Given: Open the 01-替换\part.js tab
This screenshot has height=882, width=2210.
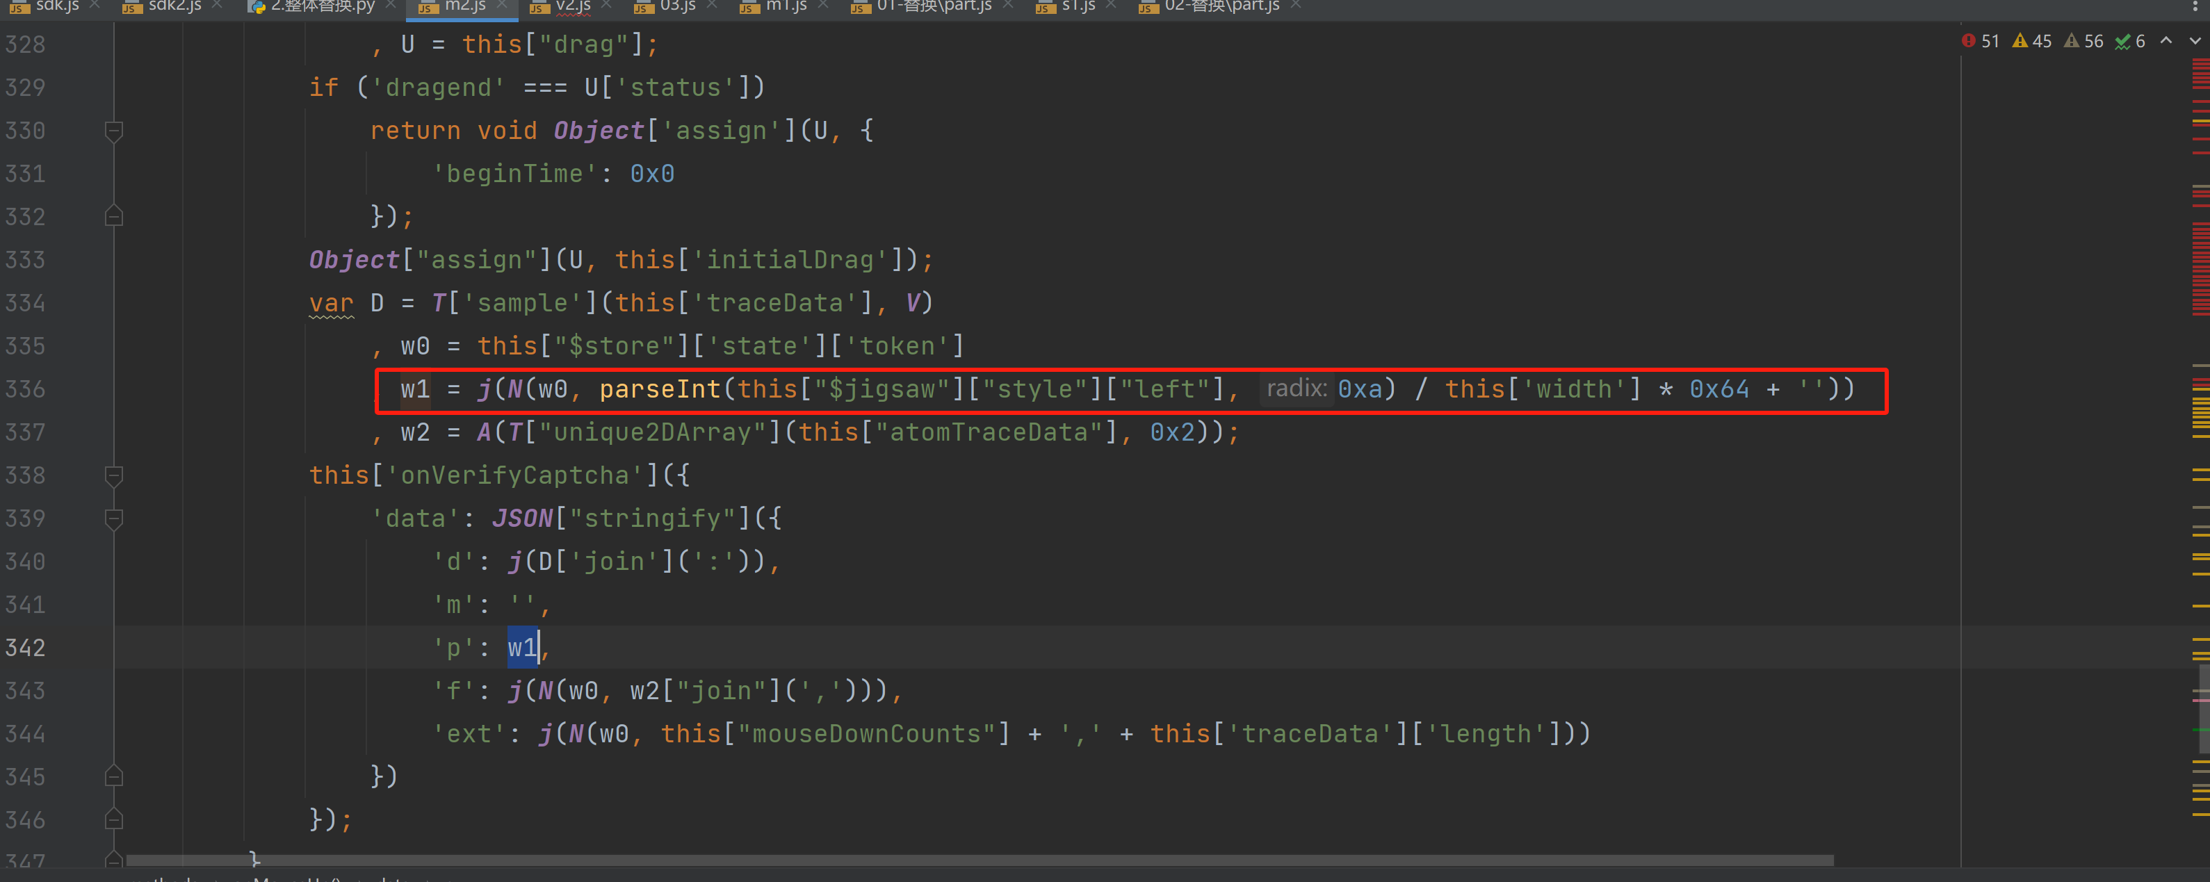Looking at the screenshot, I should click(x=934, y=6).
